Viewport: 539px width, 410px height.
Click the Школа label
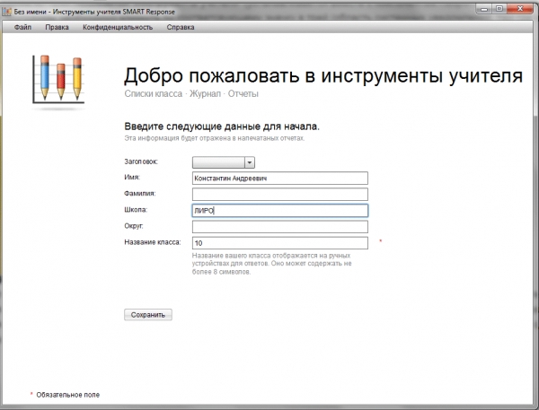click(x=136, y=209)
